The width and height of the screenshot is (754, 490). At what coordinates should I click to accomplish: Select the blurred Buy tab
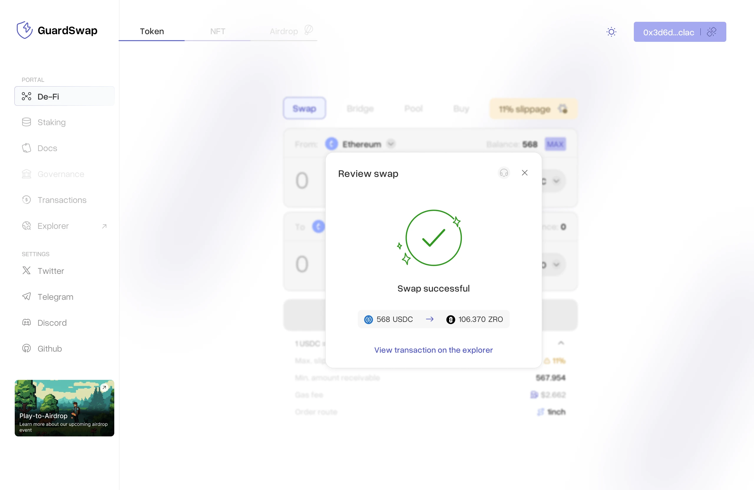pos(461,108)
